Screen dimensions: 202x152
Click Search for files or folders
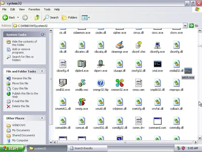(23, 58)
